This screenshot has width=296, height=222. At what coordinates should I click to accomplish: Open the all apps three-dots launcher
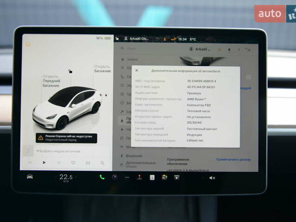tap(127, 177)
